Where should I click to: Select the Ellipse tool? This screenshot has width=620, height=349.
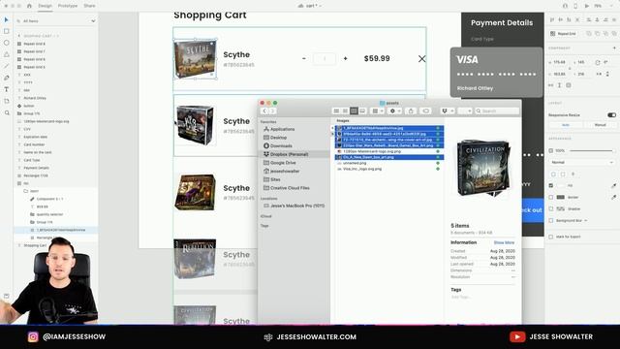pos(7,43)
